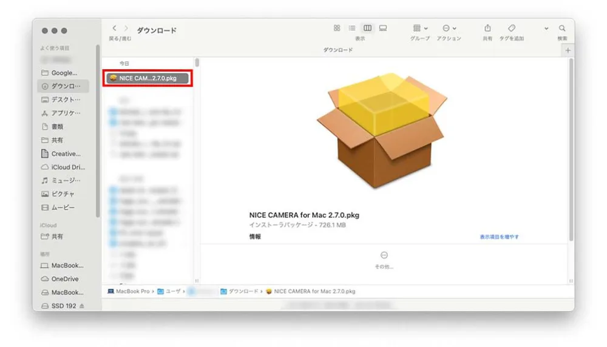The width and height of the screenshot is (607, 347).
Task: Open the 検索 search icon
Action: click(562, 29)
